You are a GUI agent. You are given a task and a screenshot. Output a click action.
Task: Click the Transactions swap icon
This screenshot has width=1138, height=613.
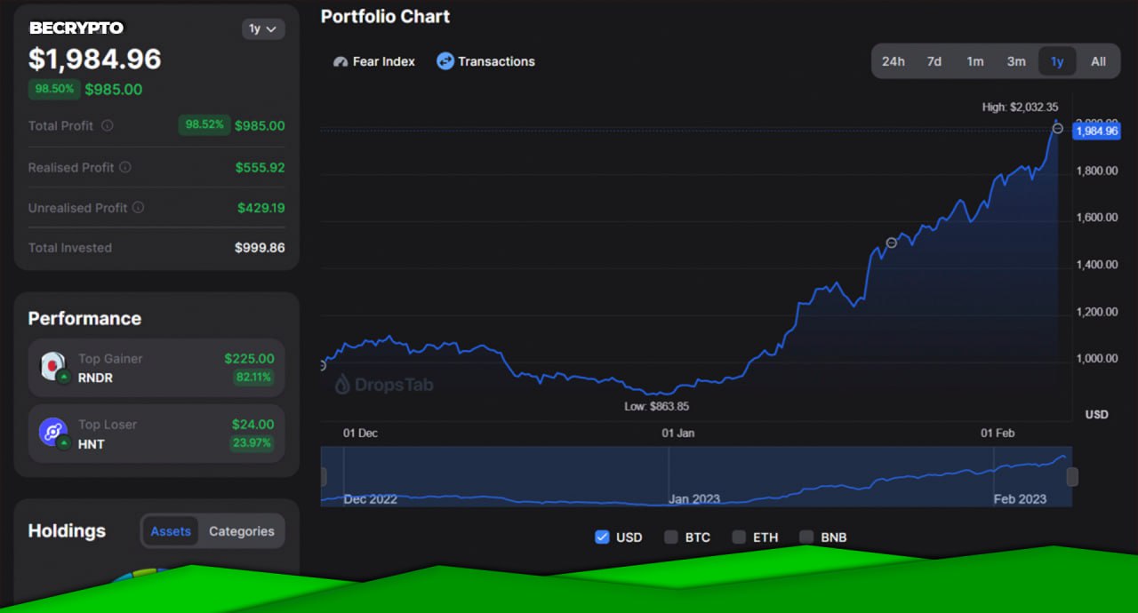click(445, 61)
